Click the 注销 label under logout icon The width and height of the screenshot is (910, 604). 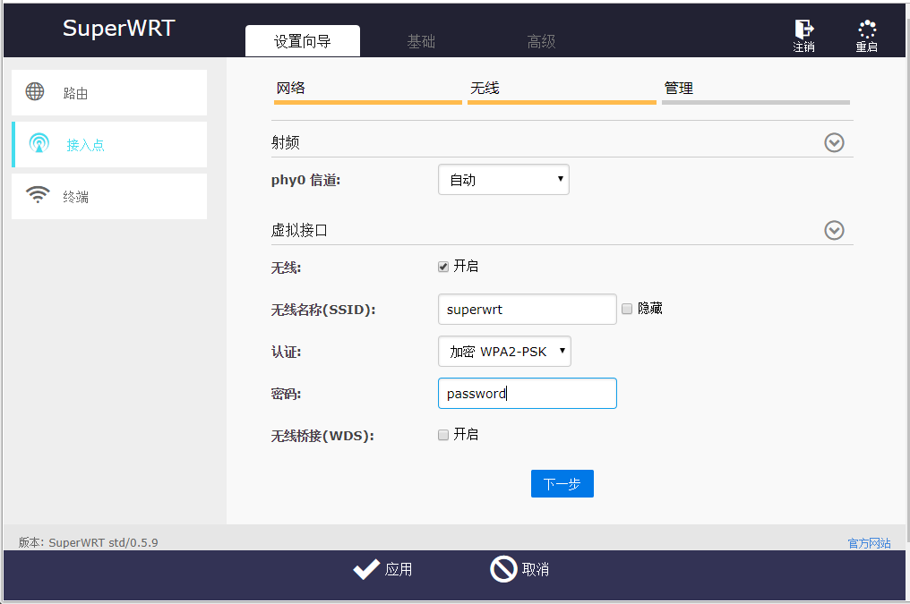coord(803,47)
